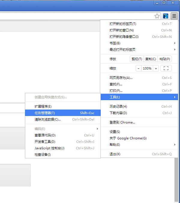Open JavaScript 控制台(J)
Image resolution: width=180 pixels, height=203 pixels.
[x=63, y=148]
